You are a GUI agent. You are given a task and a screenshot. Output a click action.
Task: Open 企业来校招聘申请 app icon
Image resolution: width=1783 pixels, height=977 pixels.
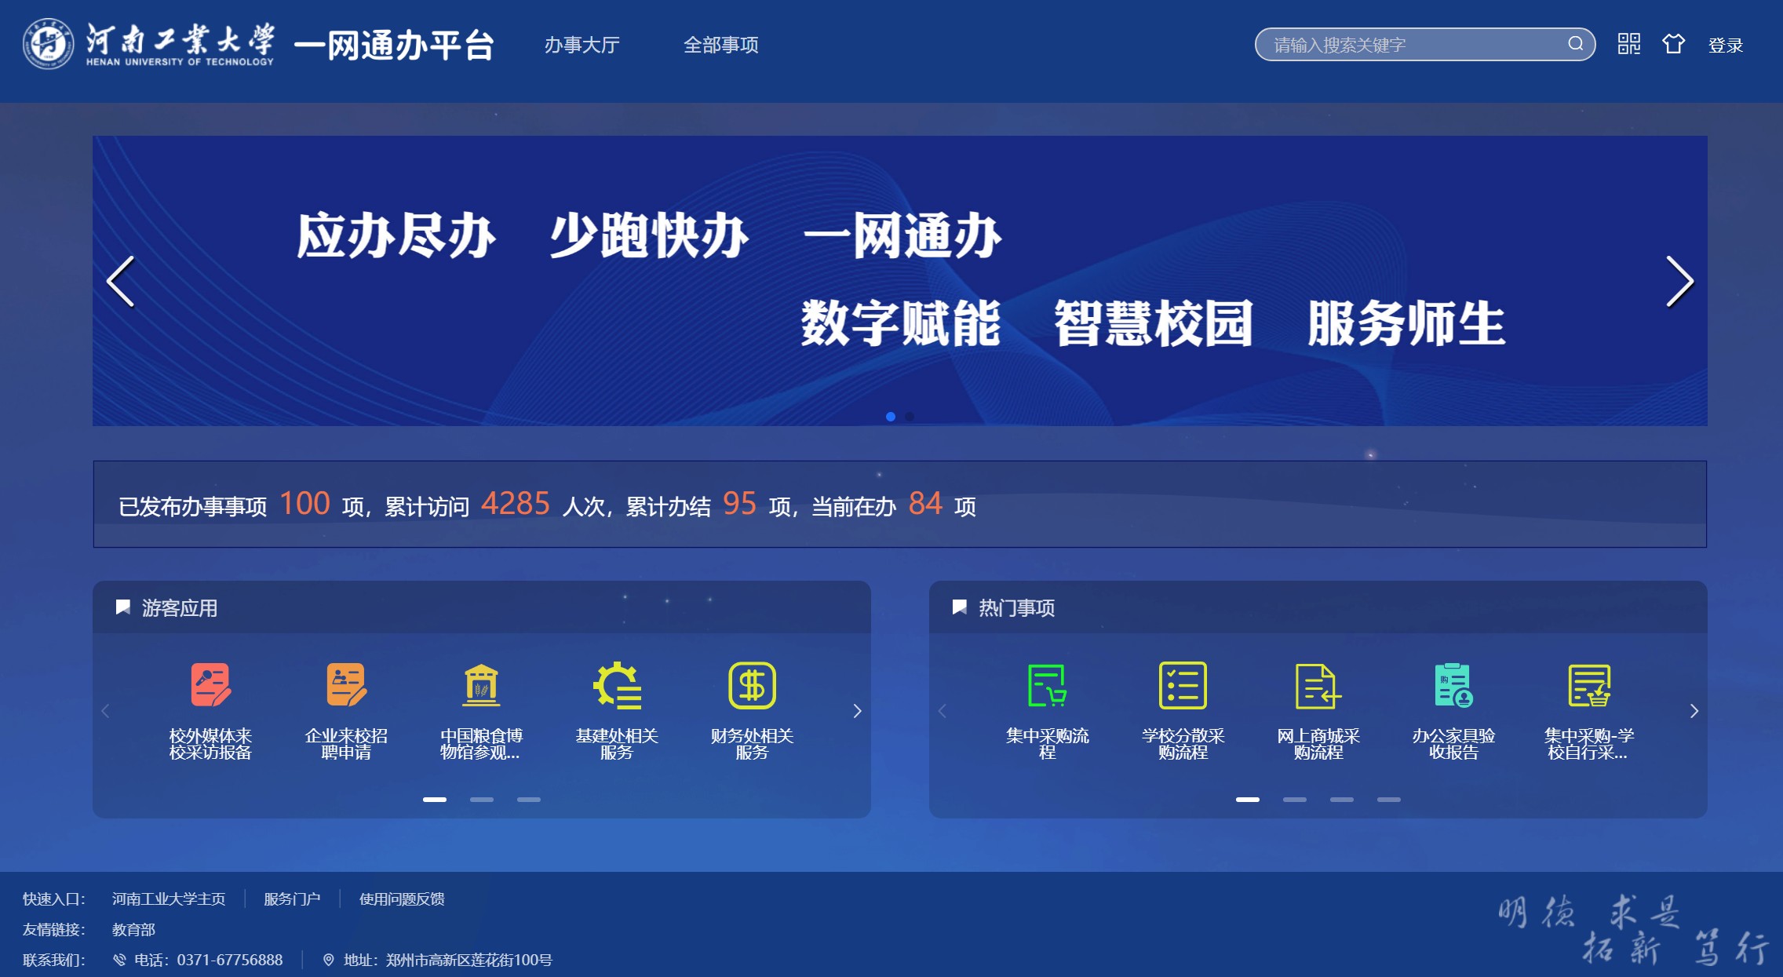(346, 685)
